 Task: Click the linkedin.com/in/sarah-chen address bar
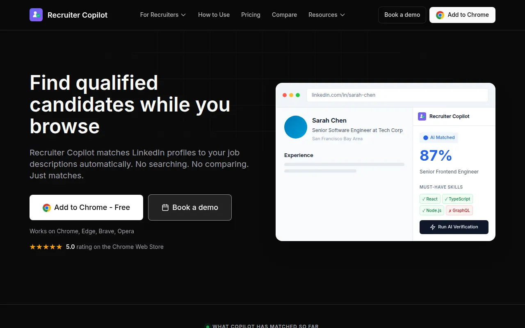[x=397, y=95]
